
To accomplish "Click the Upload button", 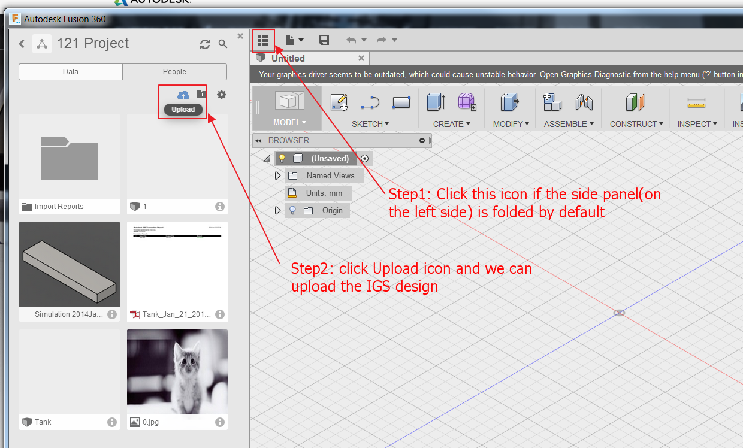I will click(183, 110).
